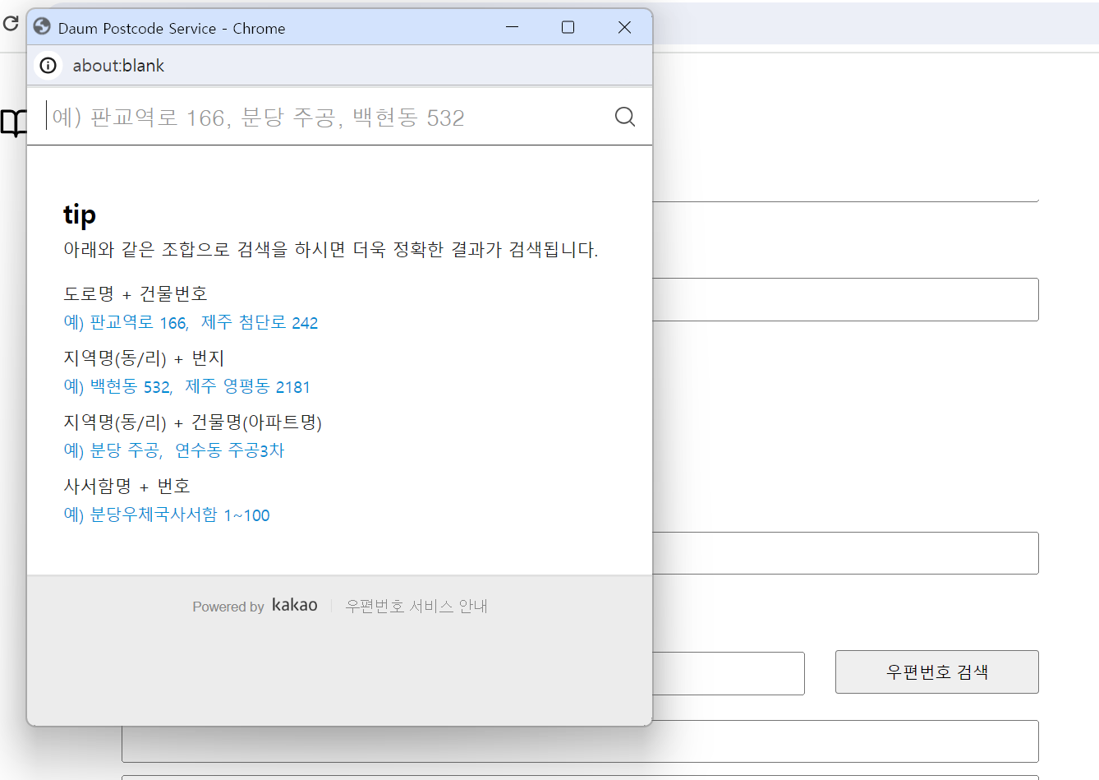Click the kakao logo in footer
This screenshot has height=780, width=1099.
[x=295, y=605]
